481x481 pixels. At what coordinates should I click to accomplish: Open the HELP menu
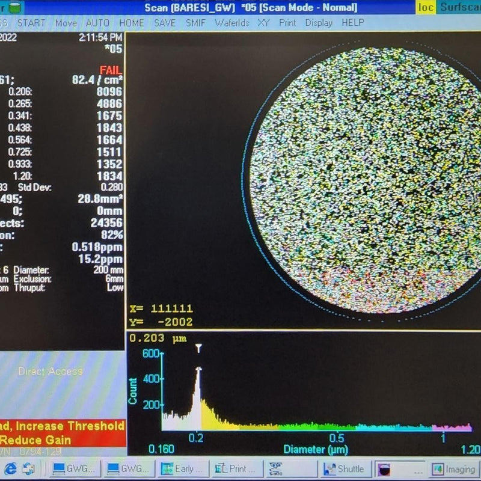tap(352, 22)
